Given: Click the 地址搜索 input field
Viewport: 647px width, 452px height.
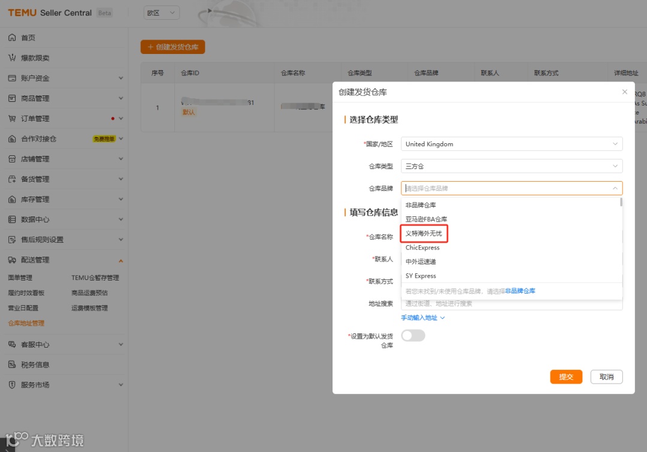Looking at the screenshot, I should point(512,303).
